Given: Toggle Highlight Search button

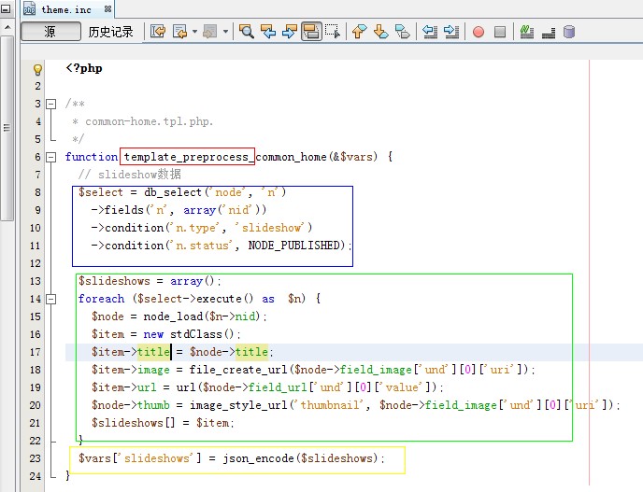Looking at the screenshot, I should pyautogui.click(x=311, y=32).
